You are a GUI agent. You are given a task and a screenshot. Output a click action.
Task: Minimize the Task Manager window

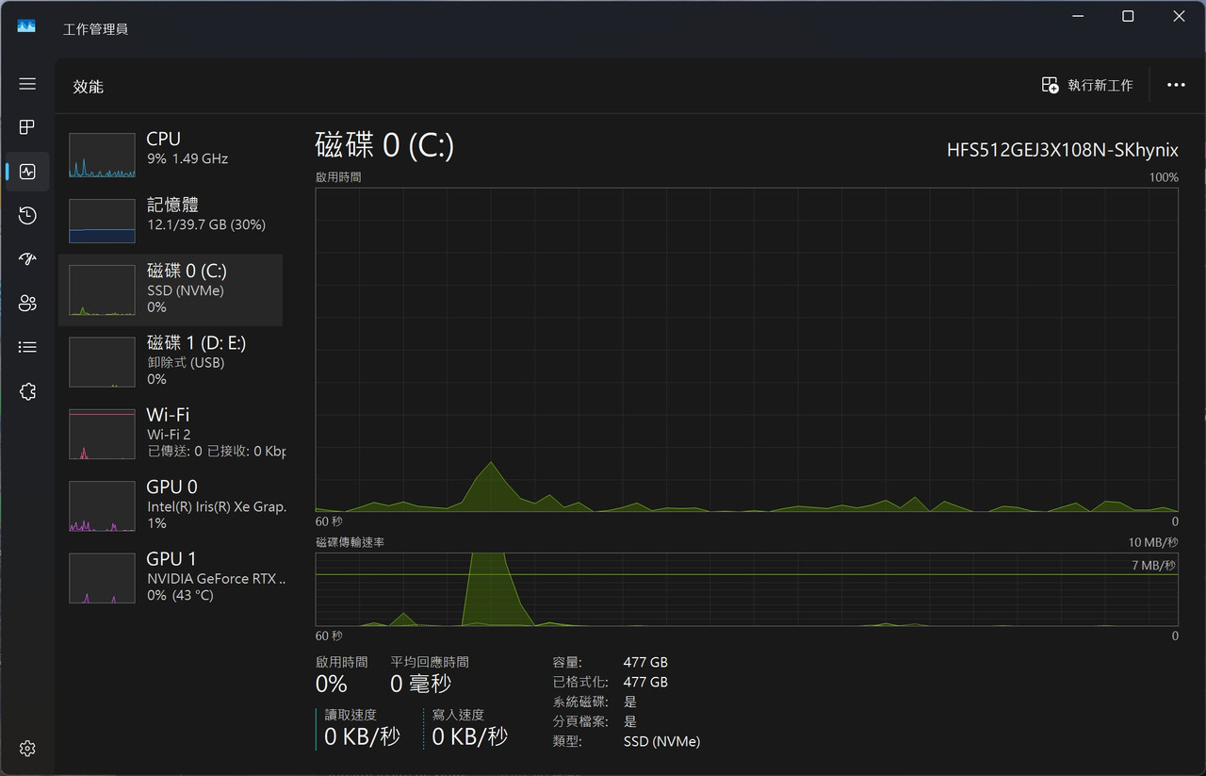(x=1077, y=16)
